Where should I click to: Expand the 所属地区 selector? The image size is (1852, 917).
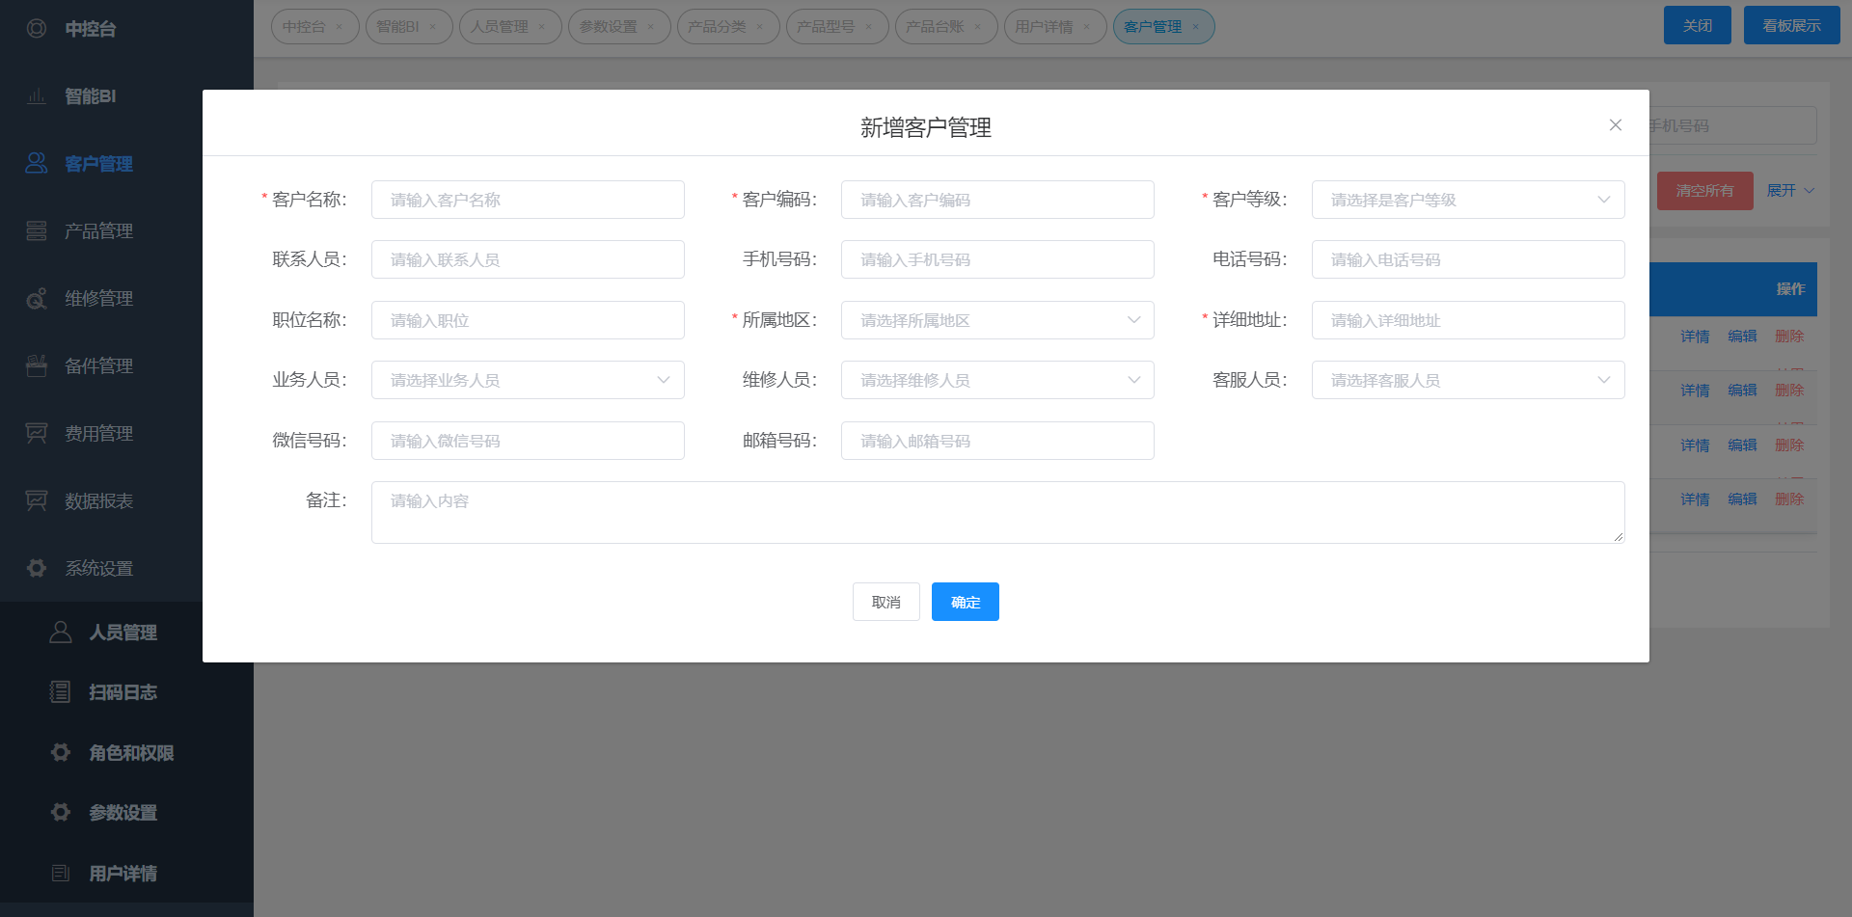click(996, 320)
